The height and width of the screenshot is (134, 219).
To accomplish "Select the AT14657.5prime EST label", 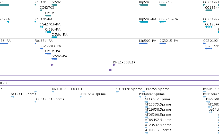I will click(157, 99).
